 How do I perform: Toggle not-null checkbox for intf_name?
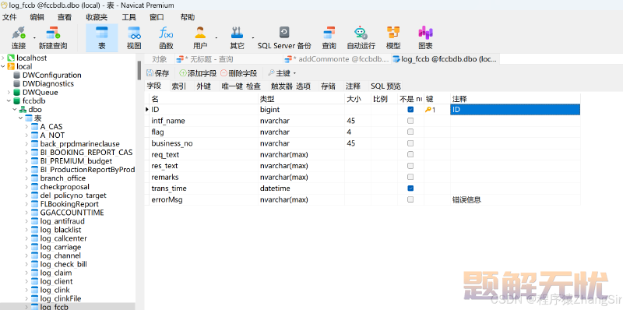tap(410, 121)
